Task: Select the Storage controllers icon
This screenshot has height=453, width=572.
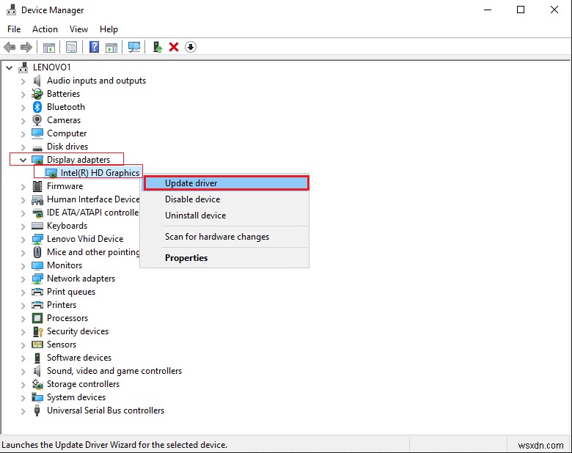Action: (x=37, y=384)
